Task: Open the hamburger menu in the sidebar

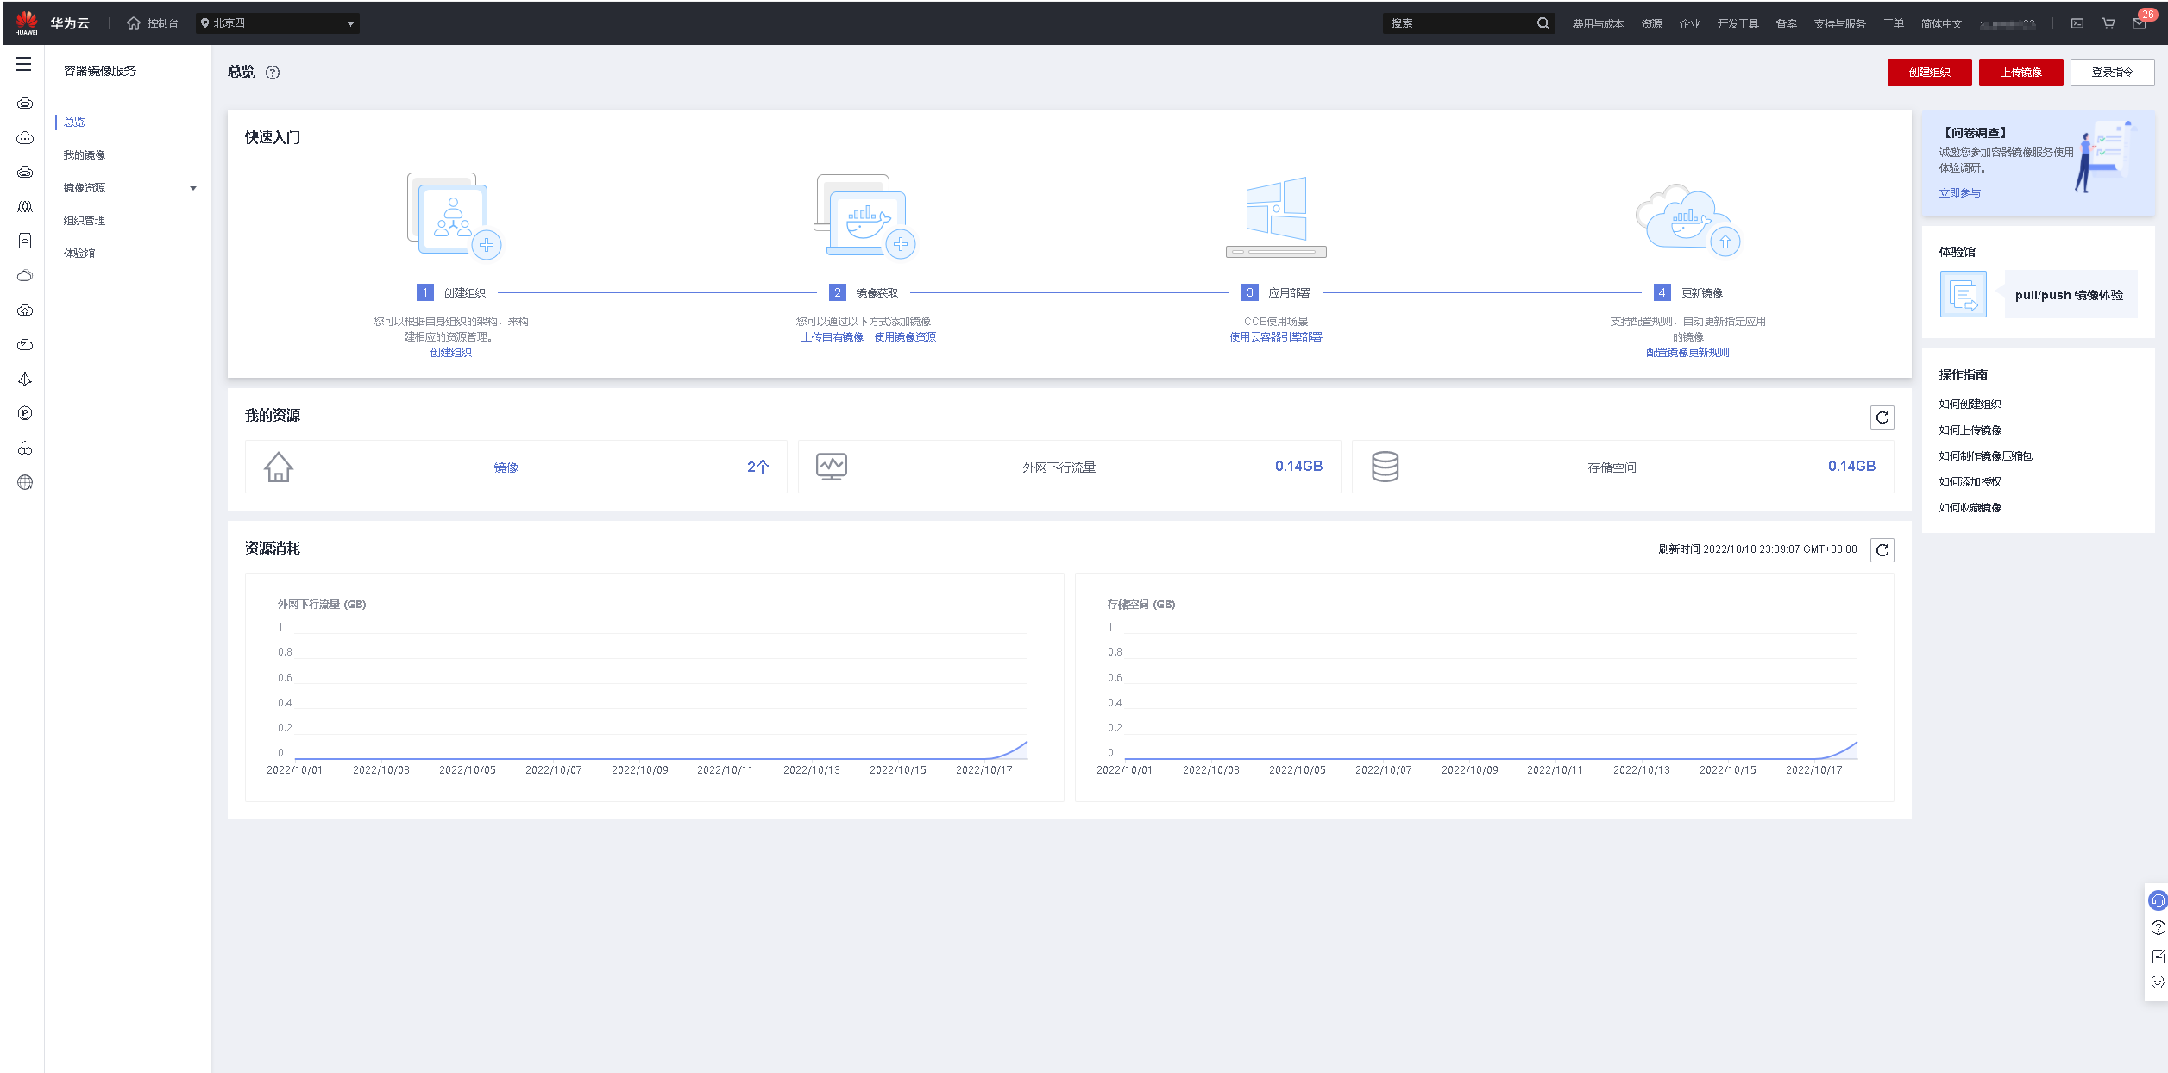Action: pos(23,65)
